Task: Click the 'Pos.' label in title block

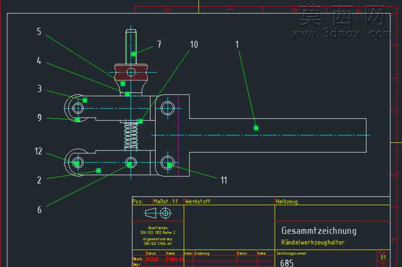Action: point(138,202)
